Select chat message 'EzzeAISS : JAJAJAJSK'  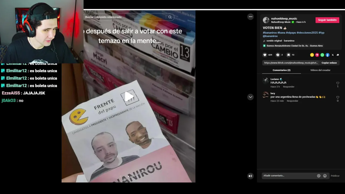click(23, 93)
